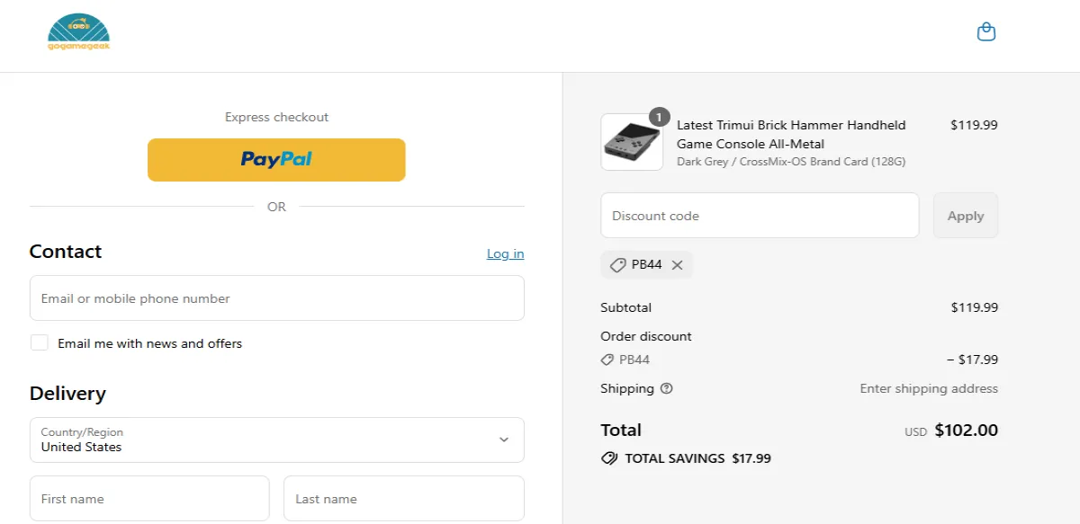Click the shipping question mark help icon

665,388
